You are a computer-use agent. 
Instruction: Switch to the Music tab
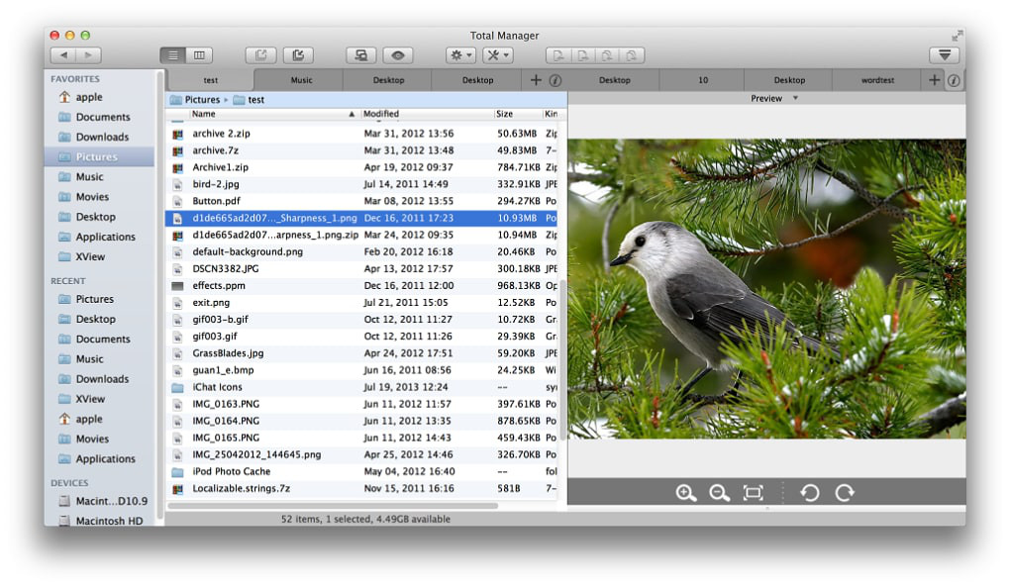pyautogui.click(x=301, y=80)
